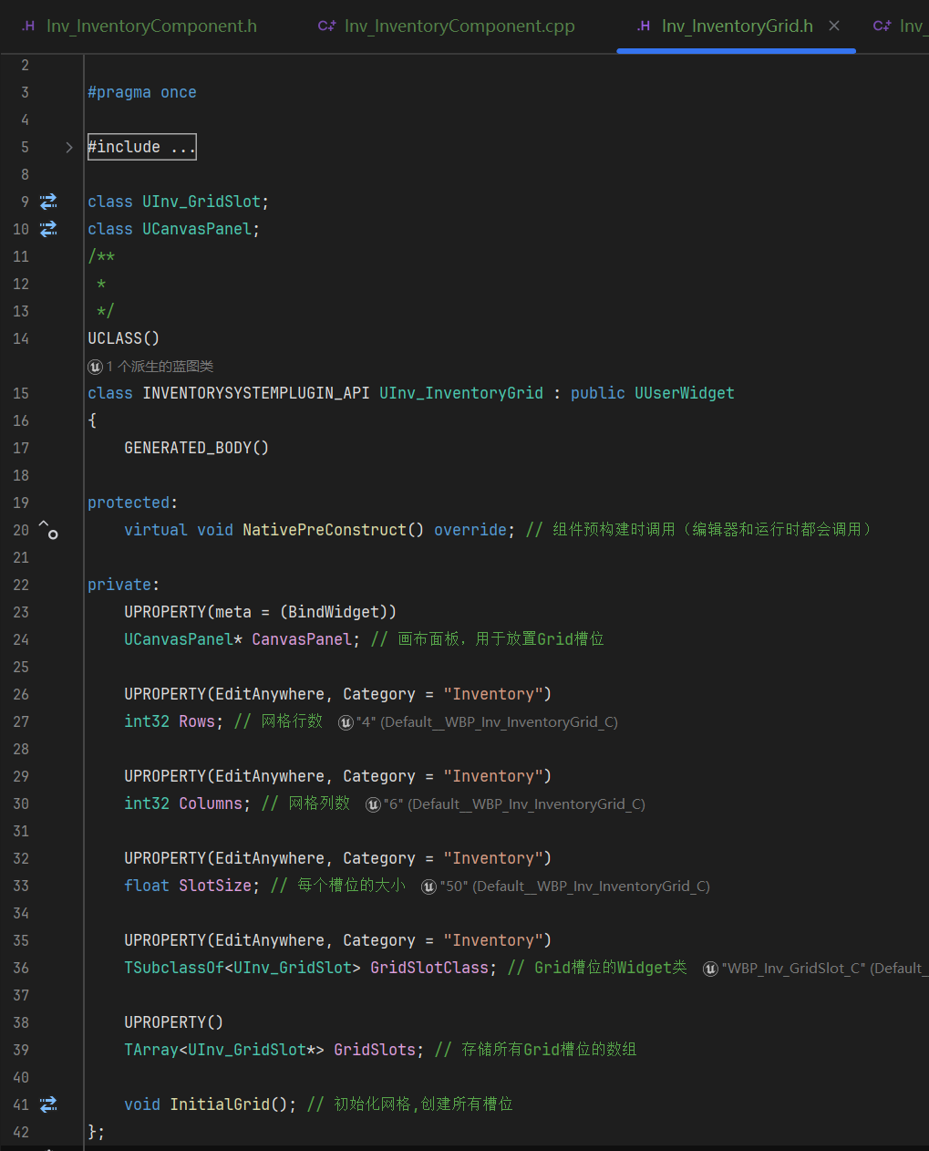The width and height of the screenshot is (929, 1151).
Task: Click the override gutter icon for NativePreConstruct
Action: 48,530
